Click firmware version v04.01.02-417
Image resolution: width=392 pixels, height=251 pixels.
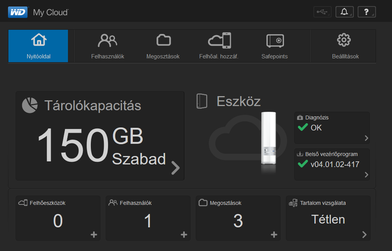point(335,164)
